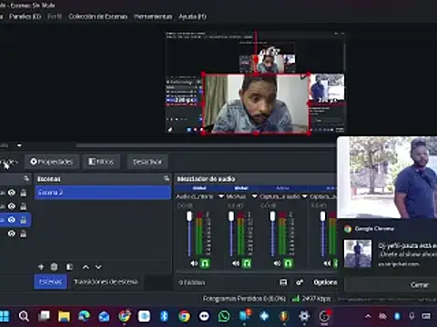Click the OBS Studio icon in taskbar

(324, 316)
